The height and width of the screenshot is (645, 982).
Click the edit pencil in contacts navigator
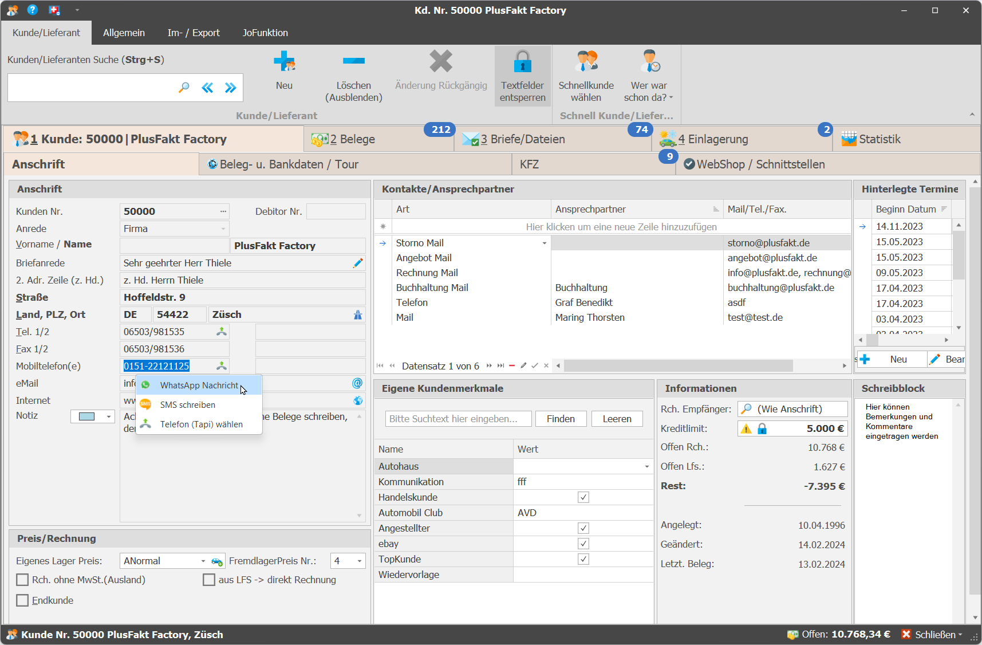[523, 365]
